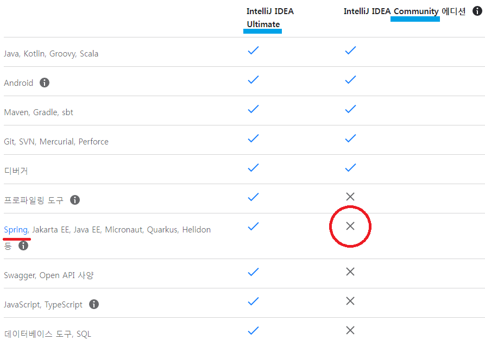Viewport: 485px width, 346px height.
Task: Click the Swagger, Open API 사양 label
Action: point(49,275)
